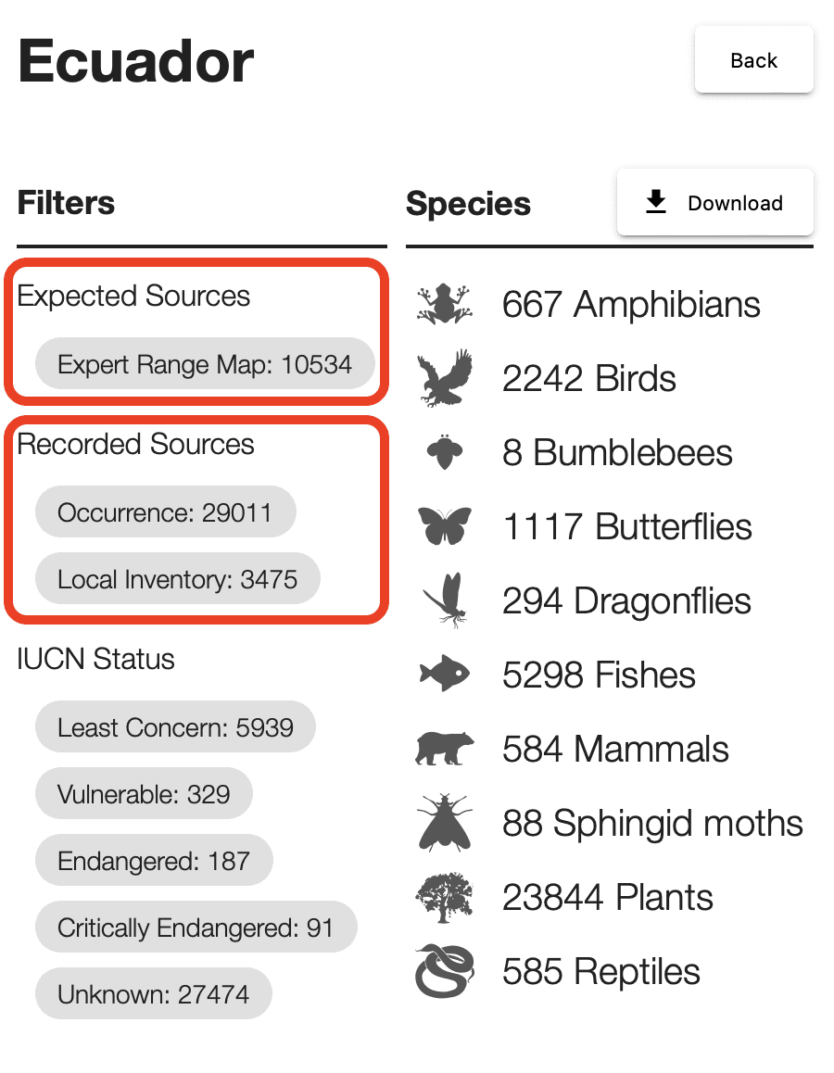Filter by Least Concern: 5939 status

pos(175,726)
